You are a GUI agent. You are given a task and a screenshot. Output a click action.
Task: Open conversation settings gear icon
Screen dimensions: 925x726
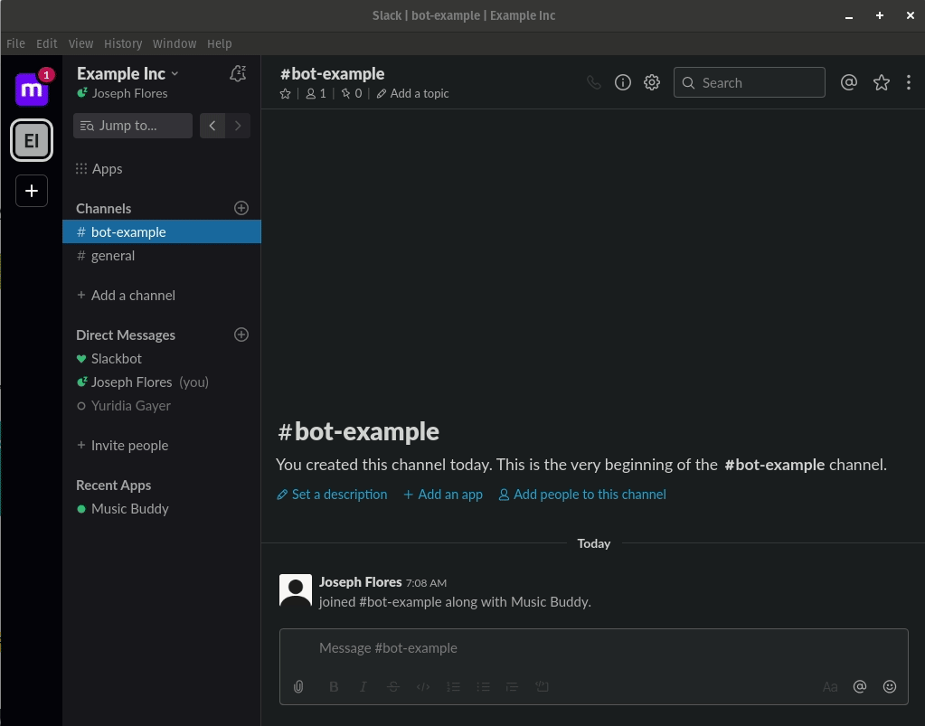pos(651,82)
